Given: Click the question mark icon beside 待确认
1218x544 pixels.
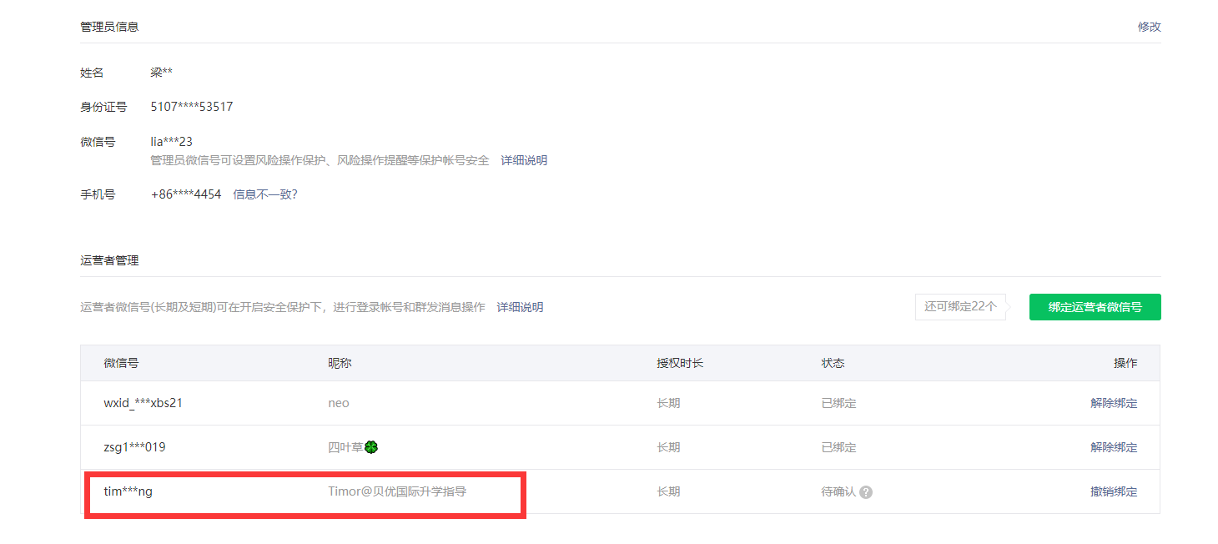Looking at the screenshot, I should click(x=866, y=492).
